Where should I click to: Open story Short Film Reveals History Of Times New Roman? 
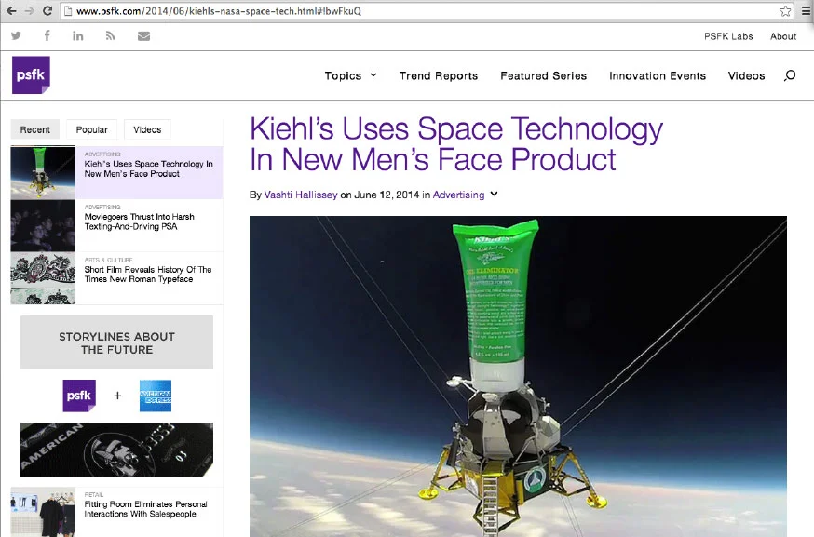(x=148, y=275)
